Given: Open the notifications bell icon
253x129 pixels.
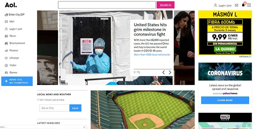Looking at the screenshot, I should click(x=243, y=5).
